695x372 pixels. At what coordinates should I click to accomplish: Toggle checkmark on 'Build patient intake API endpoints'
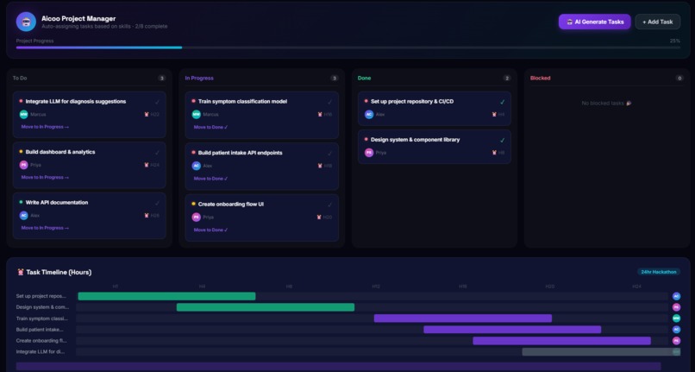[x=329, y=154]
